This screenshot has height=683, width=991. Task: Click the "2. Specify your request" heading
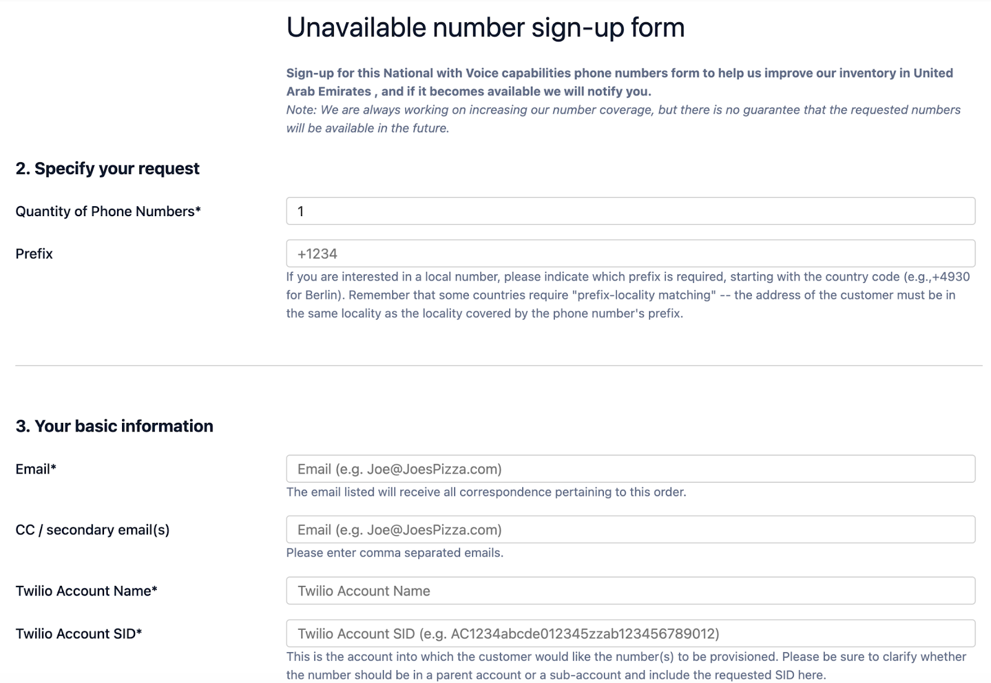click(x=108, y=168)
